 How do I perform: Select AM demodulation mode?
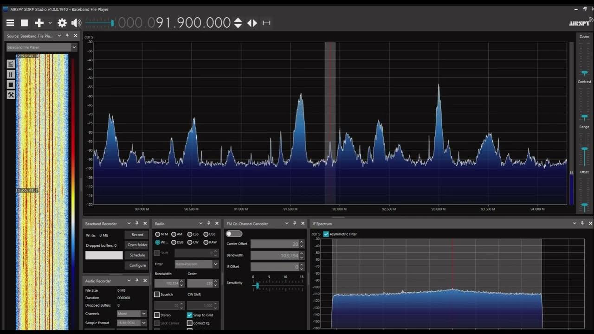click(x=177, y=234)
